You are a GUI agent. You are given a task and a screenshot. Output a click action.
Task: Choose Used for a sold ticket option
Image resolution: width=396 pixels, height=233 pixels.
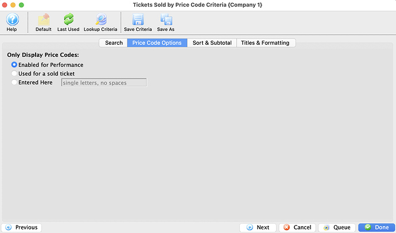pos(14,73)
